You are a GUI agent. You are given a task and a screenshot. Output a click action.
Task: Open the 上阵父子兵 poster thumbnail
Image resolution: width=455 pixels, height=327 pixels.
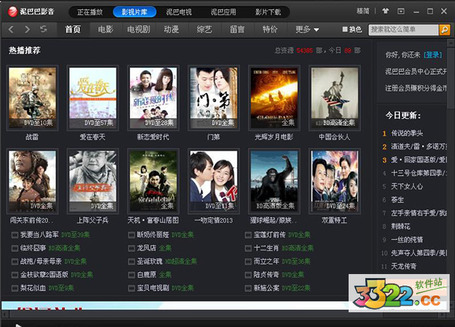click(93, 181)
